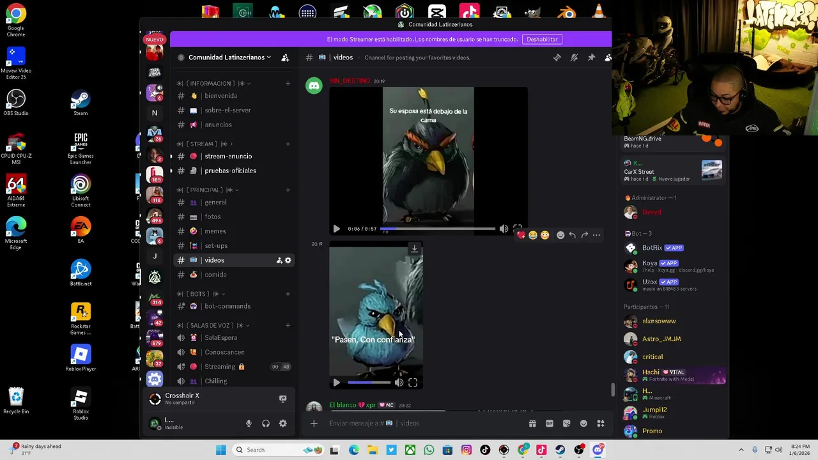
Task: Toggle notification mute bell in channel header
Action: tap(575, 57)
